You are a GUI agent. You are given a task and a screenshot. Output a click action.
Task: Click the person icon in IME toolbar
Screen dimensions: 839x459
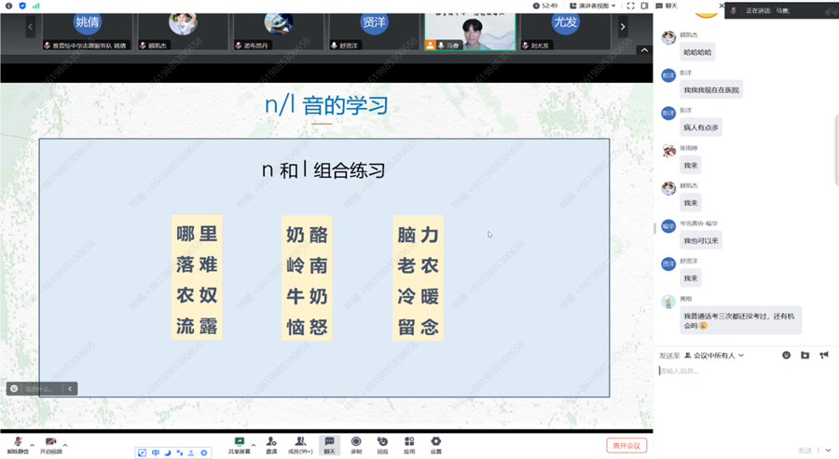(191, 452)
